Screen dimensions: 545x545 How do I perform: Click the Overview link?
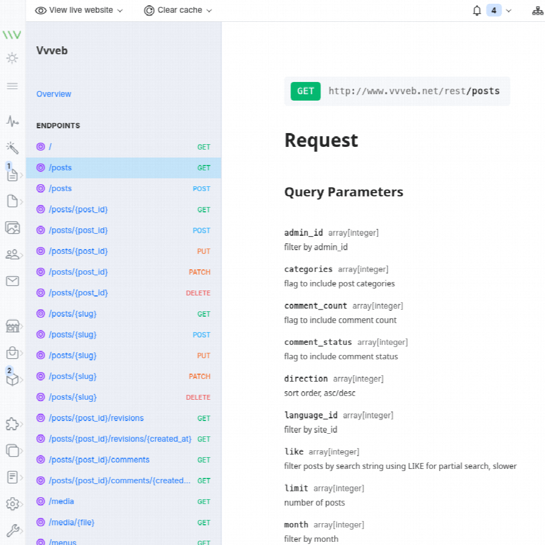click(54, 94)
